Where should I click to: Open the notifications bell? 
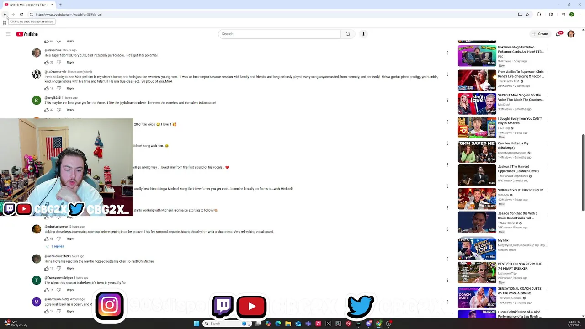tap(559, 34)
